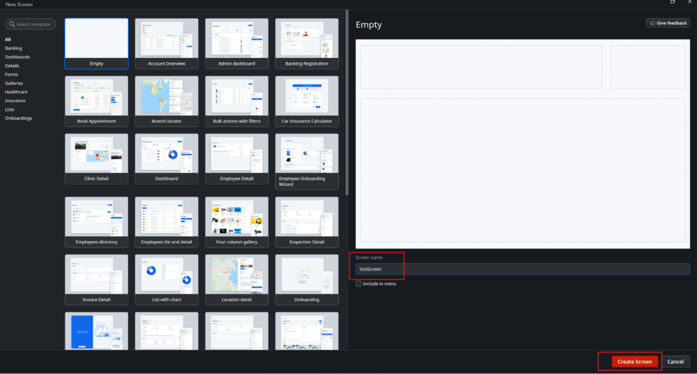
Task: Show the Dashboards category templates
Action: click(17, 57)
